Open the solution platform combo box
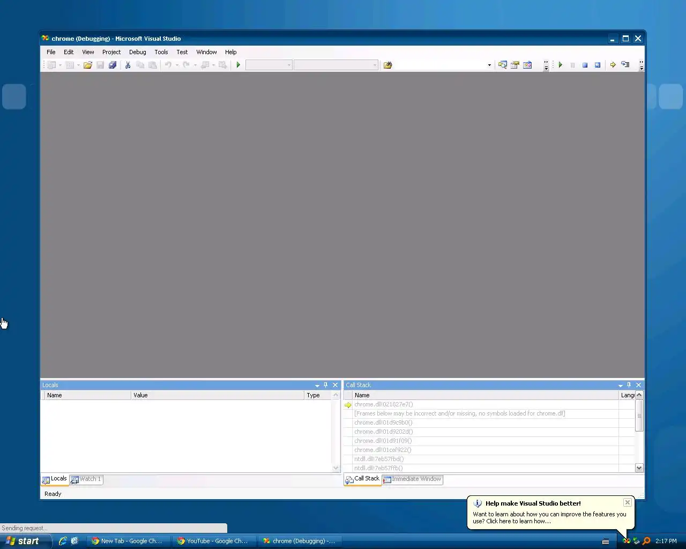686x549 pixels. (335, 65)
